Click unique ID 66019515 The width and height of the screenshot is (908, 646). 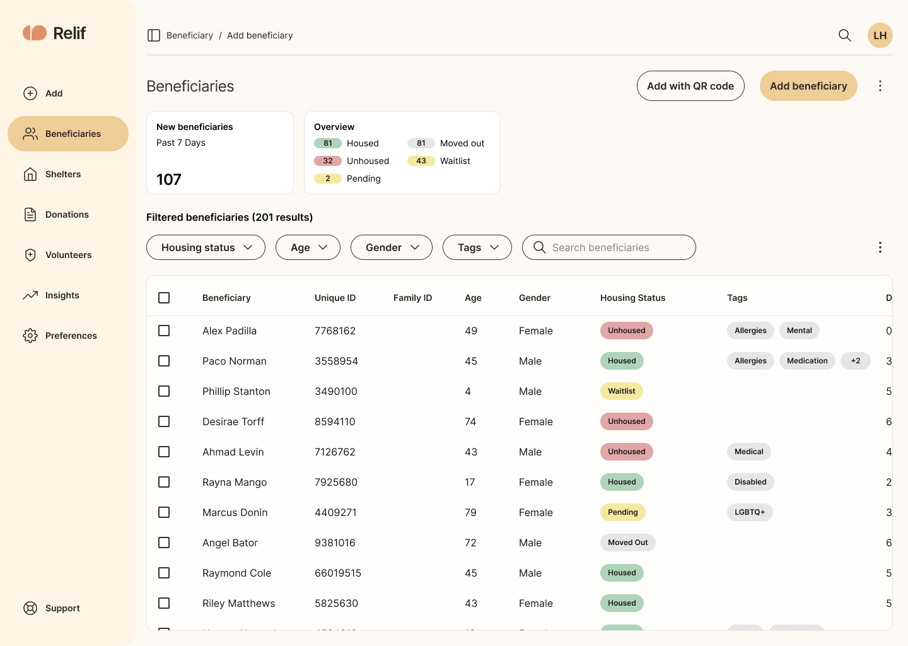point(338,573)
